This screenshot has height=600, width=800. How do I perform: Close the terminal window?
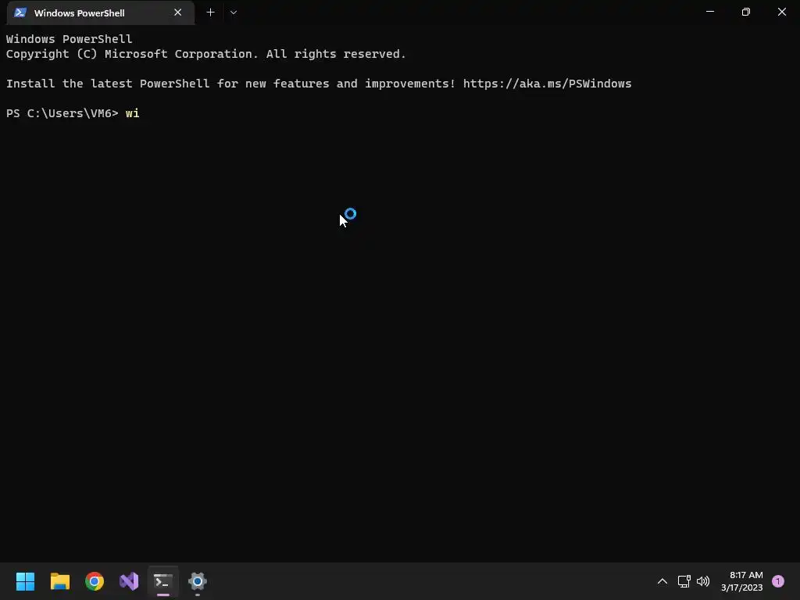tap(781, 12)
